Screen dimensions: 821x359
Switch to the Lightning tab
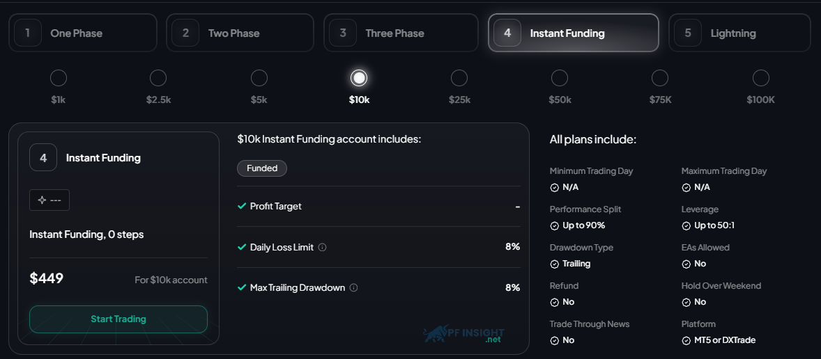point(739,33)
